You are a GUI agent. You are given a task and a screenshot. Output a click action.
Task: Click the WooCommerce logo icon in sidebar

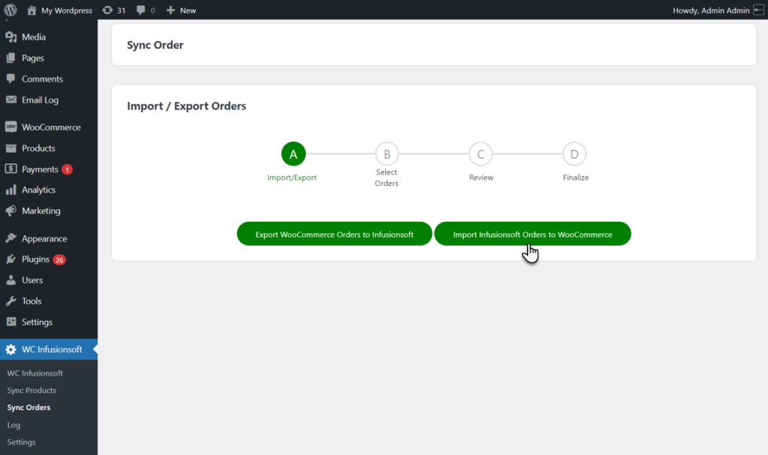click(10, 127)
